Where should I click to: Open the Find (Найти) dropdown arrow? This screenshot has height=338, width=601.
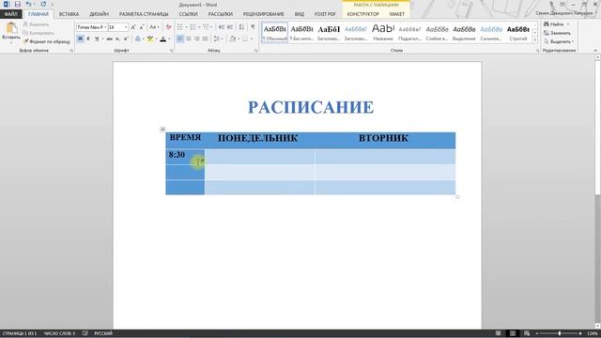[x=568, y=24]
